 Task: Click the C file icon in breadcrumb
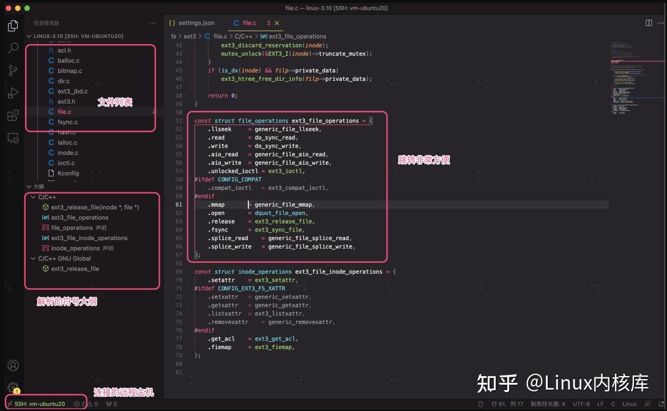coord(207,36)
